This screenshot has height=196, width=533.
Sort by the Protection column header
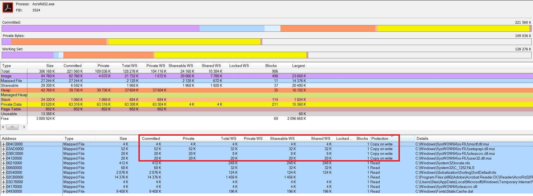point(380,138)
